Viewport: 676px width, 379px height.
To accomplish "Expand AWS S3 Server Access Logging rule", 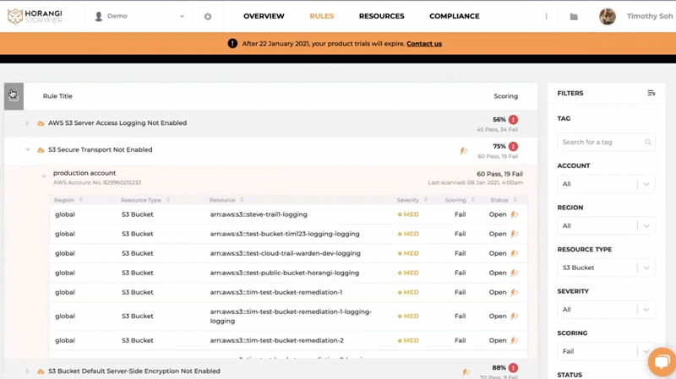I will [x=27, y=123].
